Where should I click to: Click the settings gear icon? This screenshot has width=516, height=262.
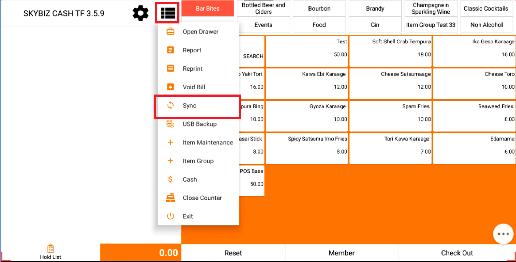click(141, 13)
